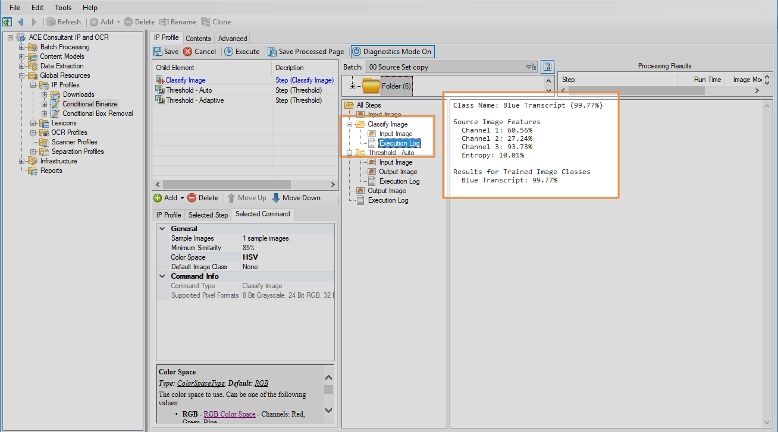Collapse the General property section
Screen dimensions: 778x432
pyautogui.click(x=162, y=229)
